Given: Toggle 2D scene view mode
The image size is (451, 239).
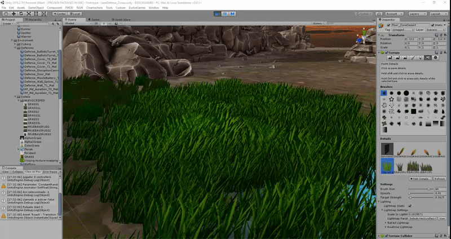Looking at the screenshot, I should coord(96,23).
